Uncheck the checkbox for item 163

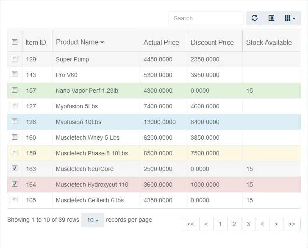(x=14, y=168)
